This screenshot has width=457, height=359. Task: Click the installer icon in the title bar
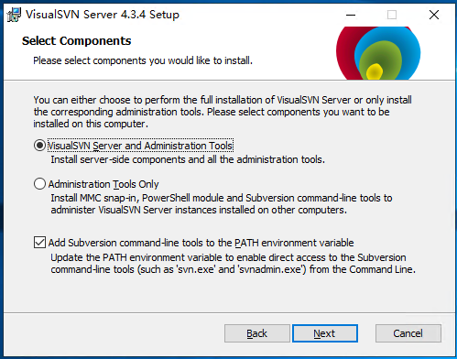point(14,15)
